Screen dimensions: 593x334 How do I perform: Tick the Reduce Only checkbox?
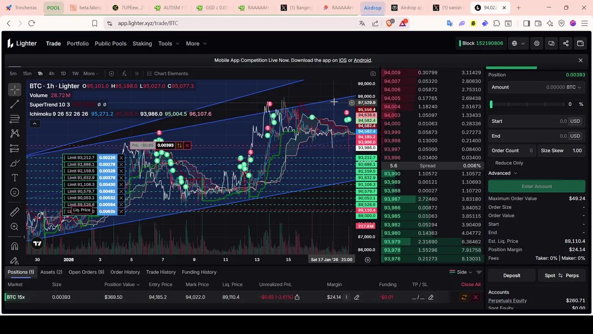(491, 163)
